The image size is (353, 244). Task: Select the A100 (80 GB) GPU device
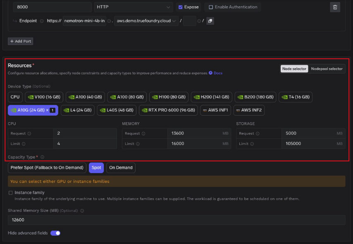click(x=127, y=97)
